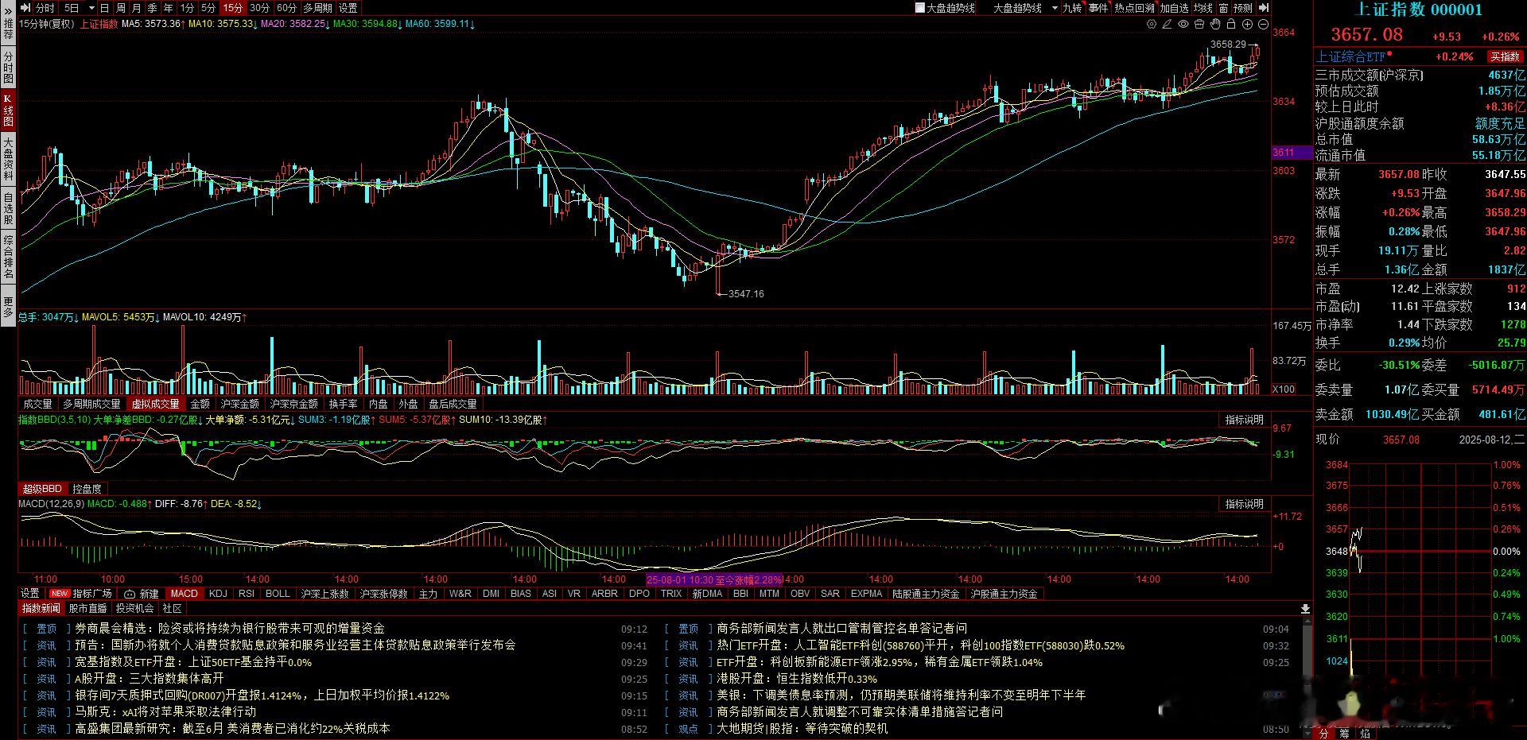The width and height of the screenshot is (1527, 740).
Task: Select the 换手率 tab
Action: (x=343, y=404)
